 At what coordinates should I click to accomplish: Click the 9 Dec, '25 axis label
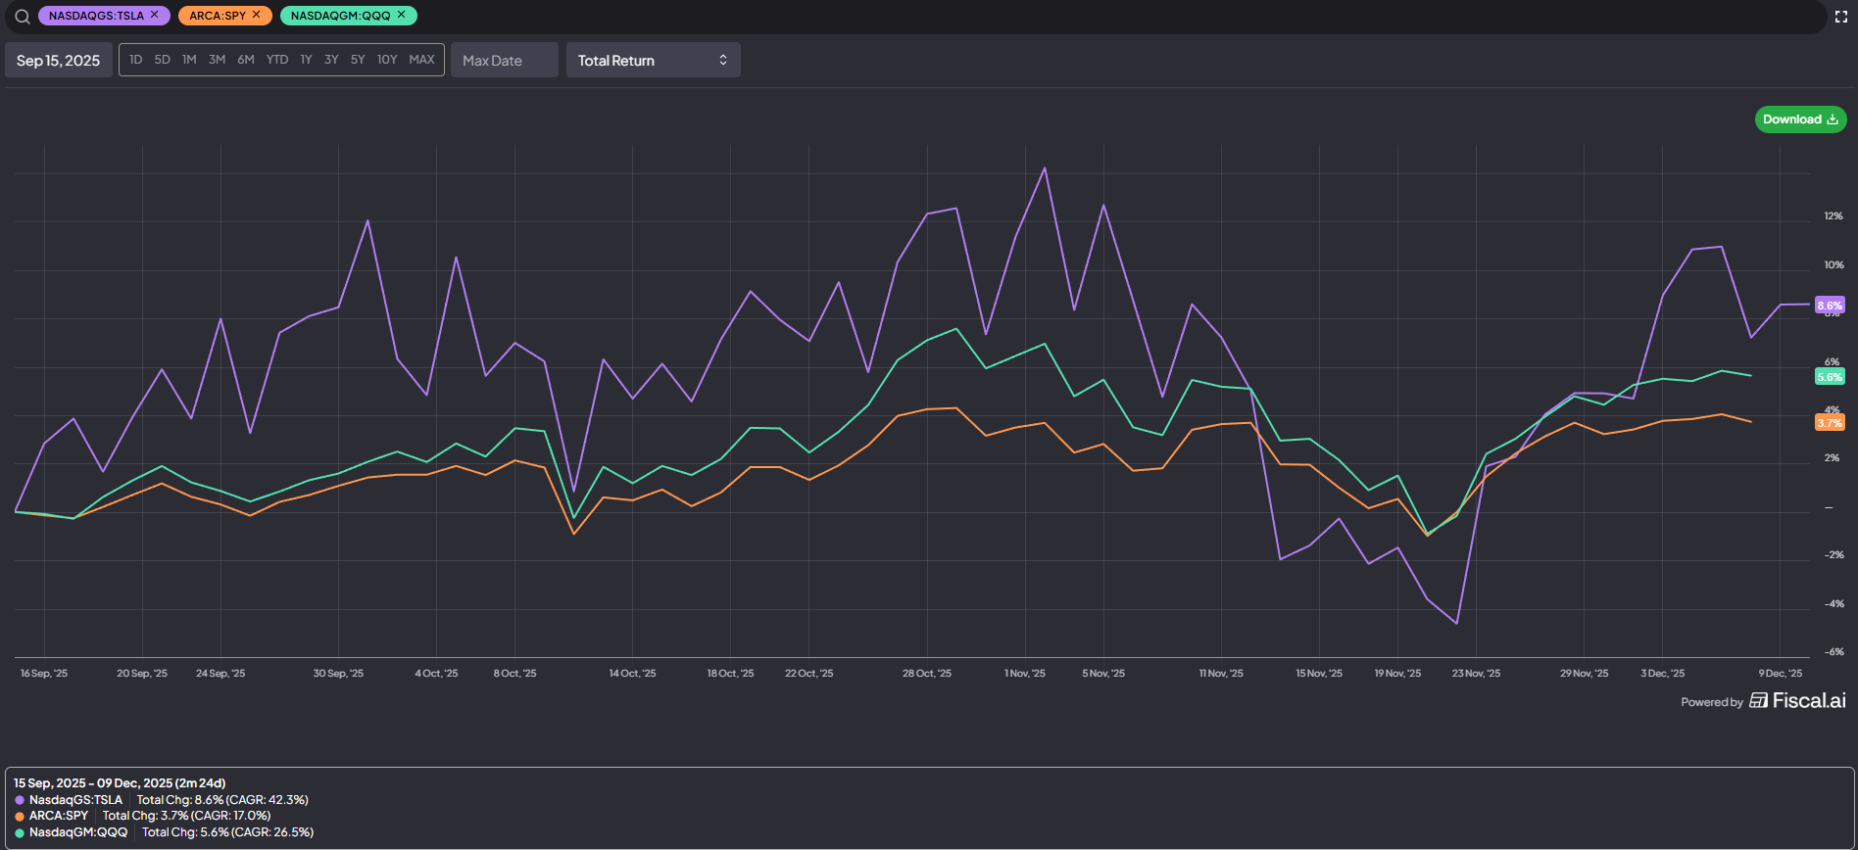click(1781, 674)
